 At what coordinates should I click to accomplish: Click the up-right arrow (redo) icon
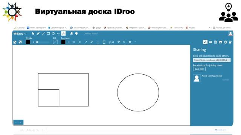click(x=20, y=42)
